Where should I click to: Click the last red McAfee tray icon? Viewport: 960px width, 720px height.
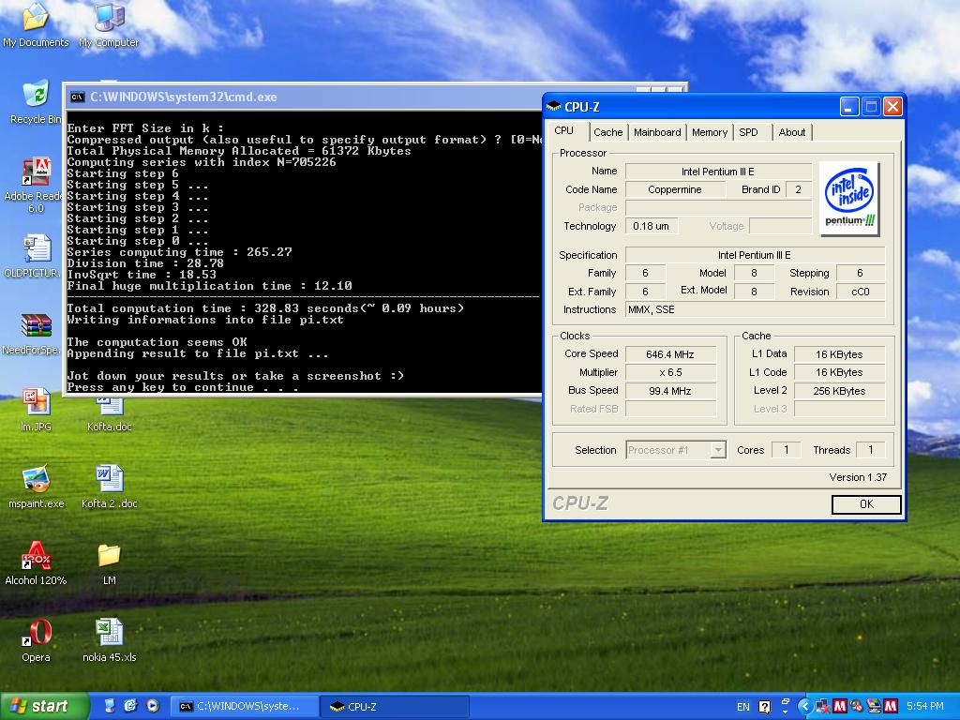coord(891,707)
